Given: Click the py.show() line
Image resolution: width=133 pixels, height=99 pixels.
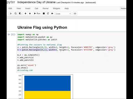Looking at the screenshot, I should coord(22,68).
